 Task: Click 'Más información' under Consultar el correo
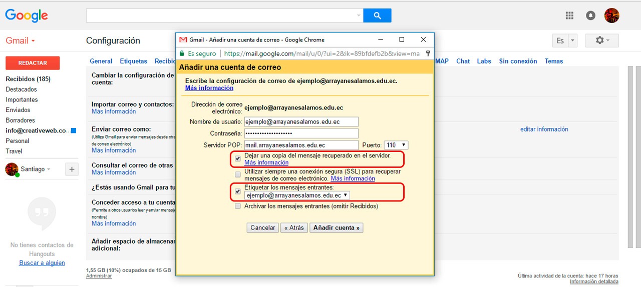tap(114, 172)
